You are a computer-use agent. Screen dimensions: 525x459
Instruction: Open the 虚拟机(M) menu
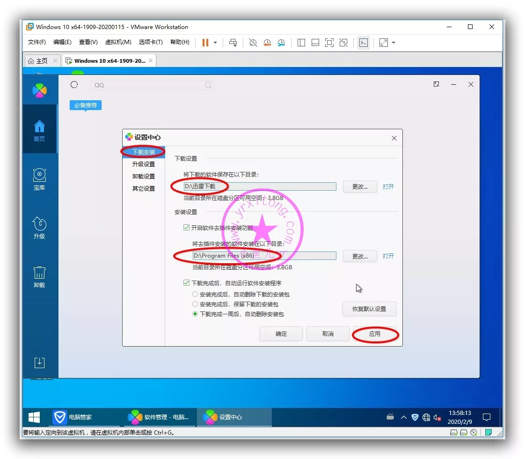[118, 42]
